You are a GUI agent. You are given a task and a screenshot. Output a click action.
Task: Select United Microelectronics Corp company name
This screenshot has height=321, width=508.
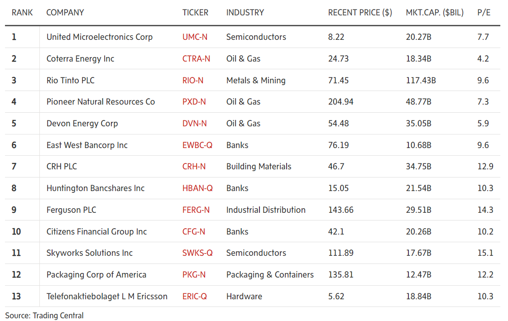point(100,37)
